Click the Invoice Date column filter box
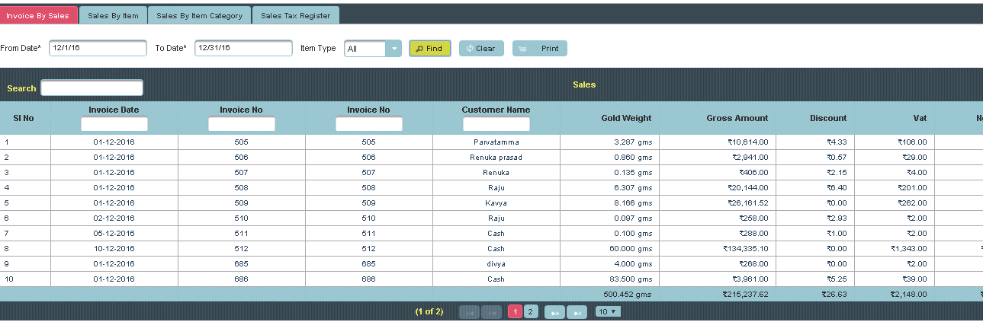This screenshot has height=322, width=983. pyautogui.click(x=114, y=124)
